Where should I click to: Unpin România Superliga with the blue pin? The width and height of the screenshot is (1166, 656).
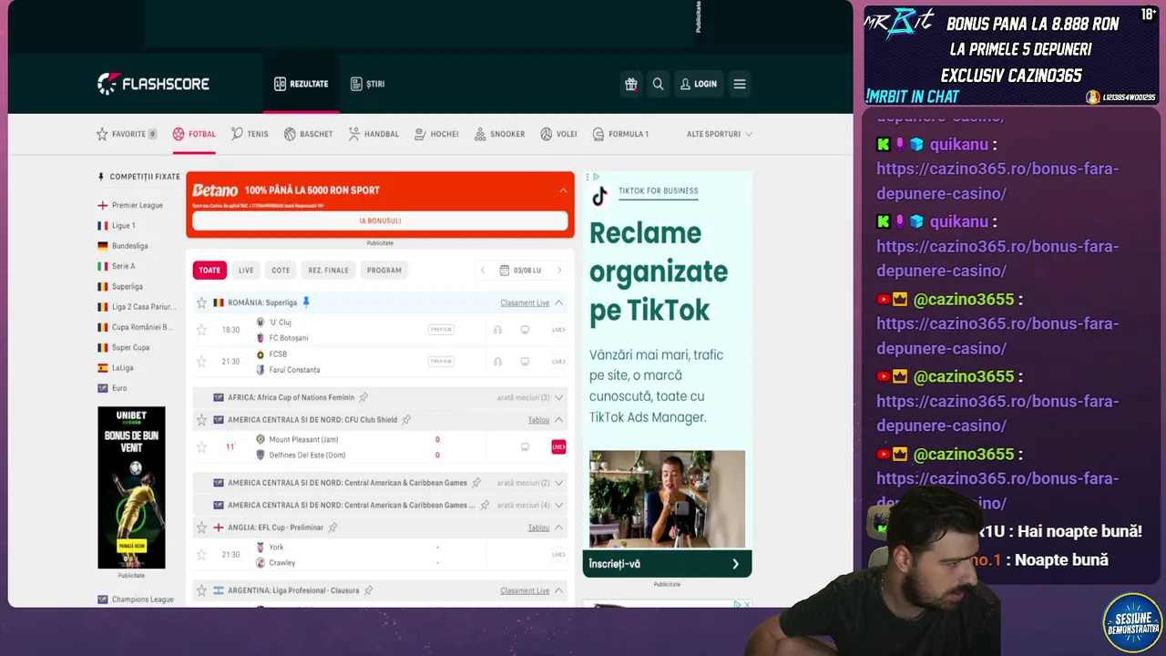306,302
